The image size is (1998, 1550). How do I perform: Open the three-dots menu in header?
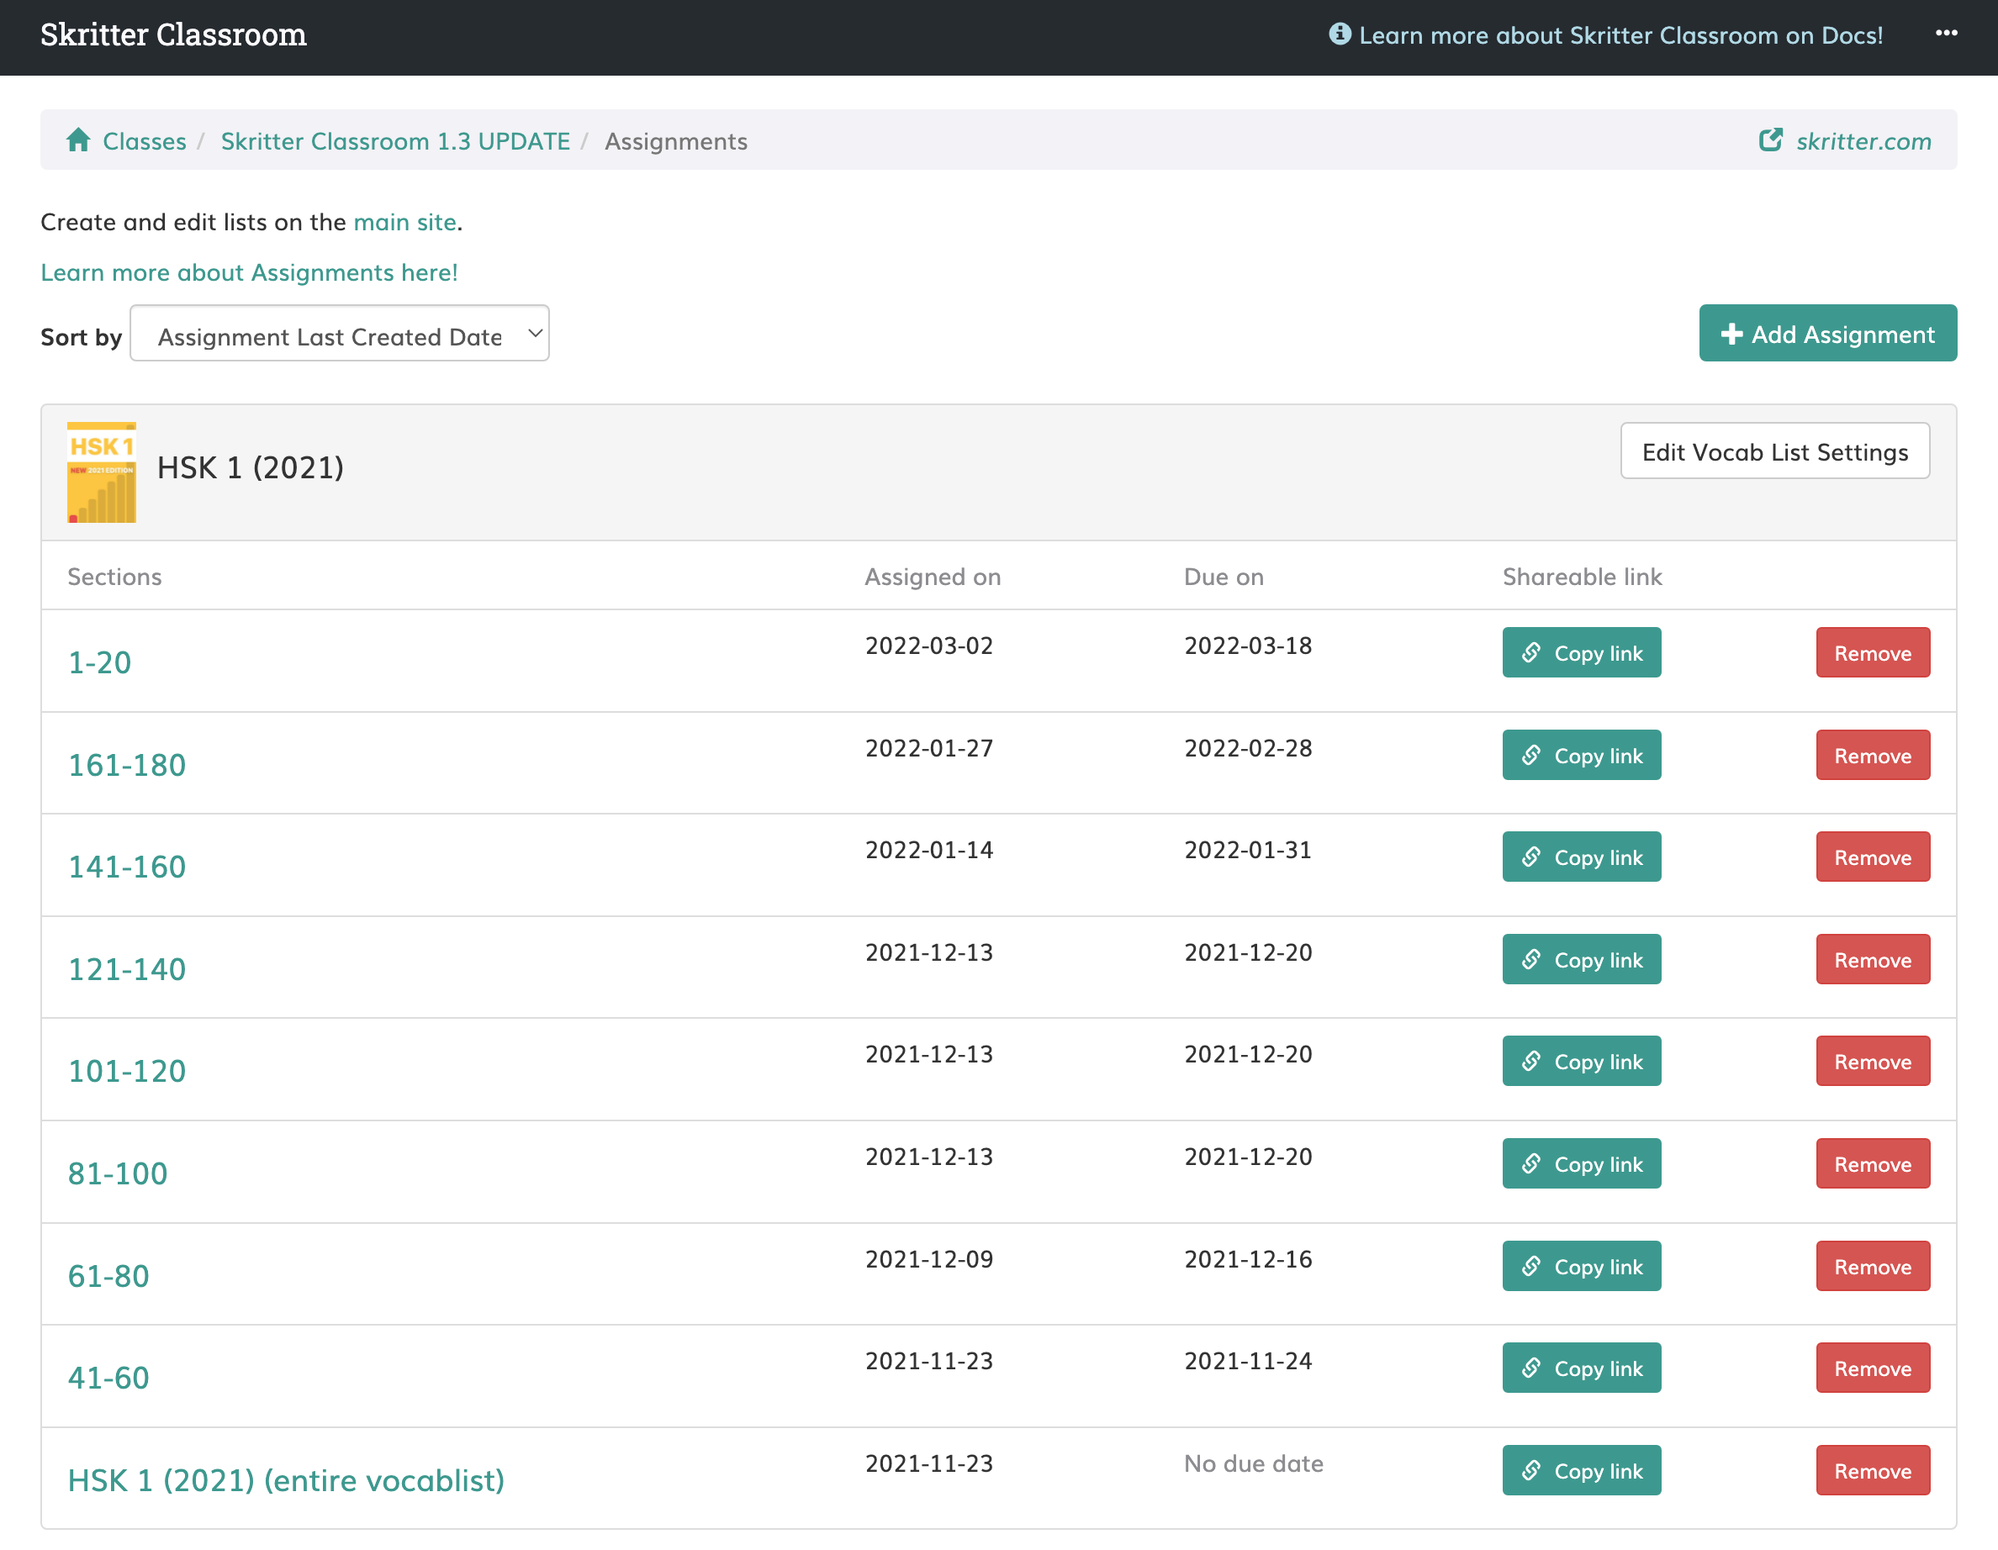coord(1946,33)
